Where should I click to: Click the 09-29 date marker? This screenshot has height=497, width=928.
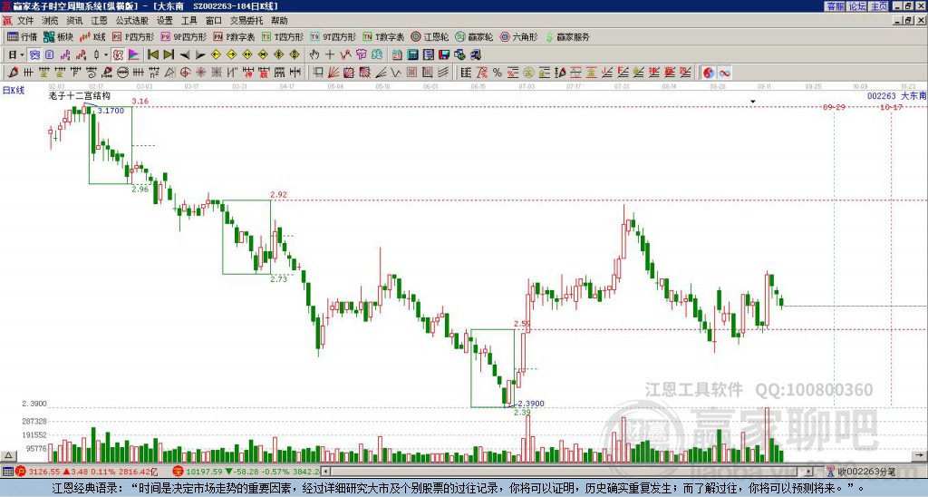(834, 107)
